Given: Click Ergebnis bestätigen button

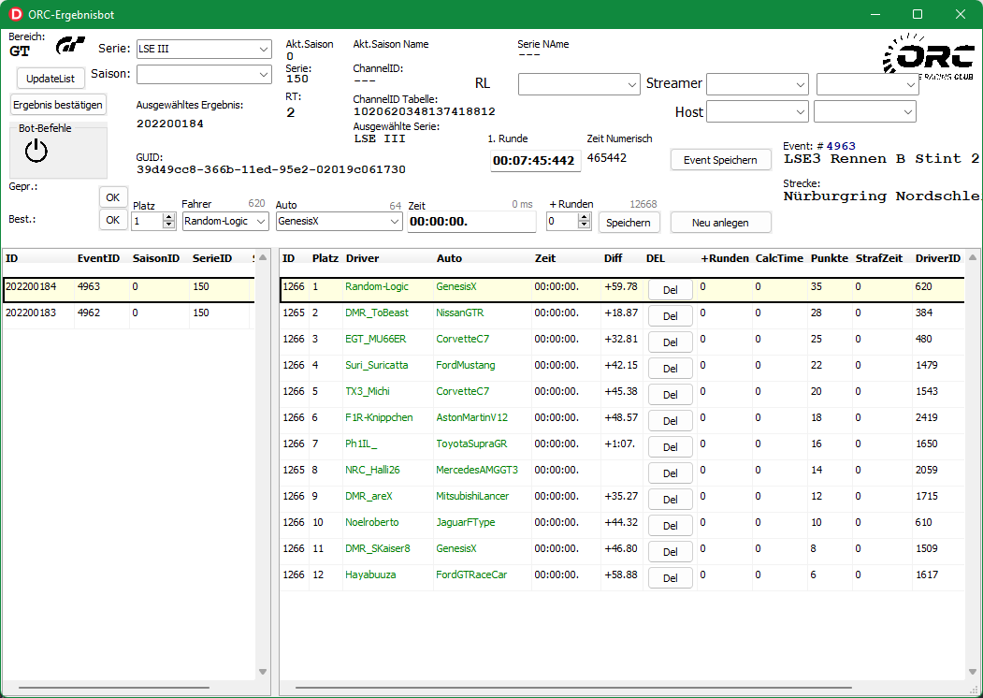Looking at the screenshot, I should [x=58, y=105].
